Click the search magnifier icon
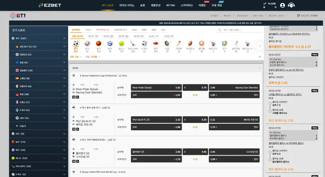The width and height of the screenshot is (325, 177). pyautogui.click(x=220, y=30)
